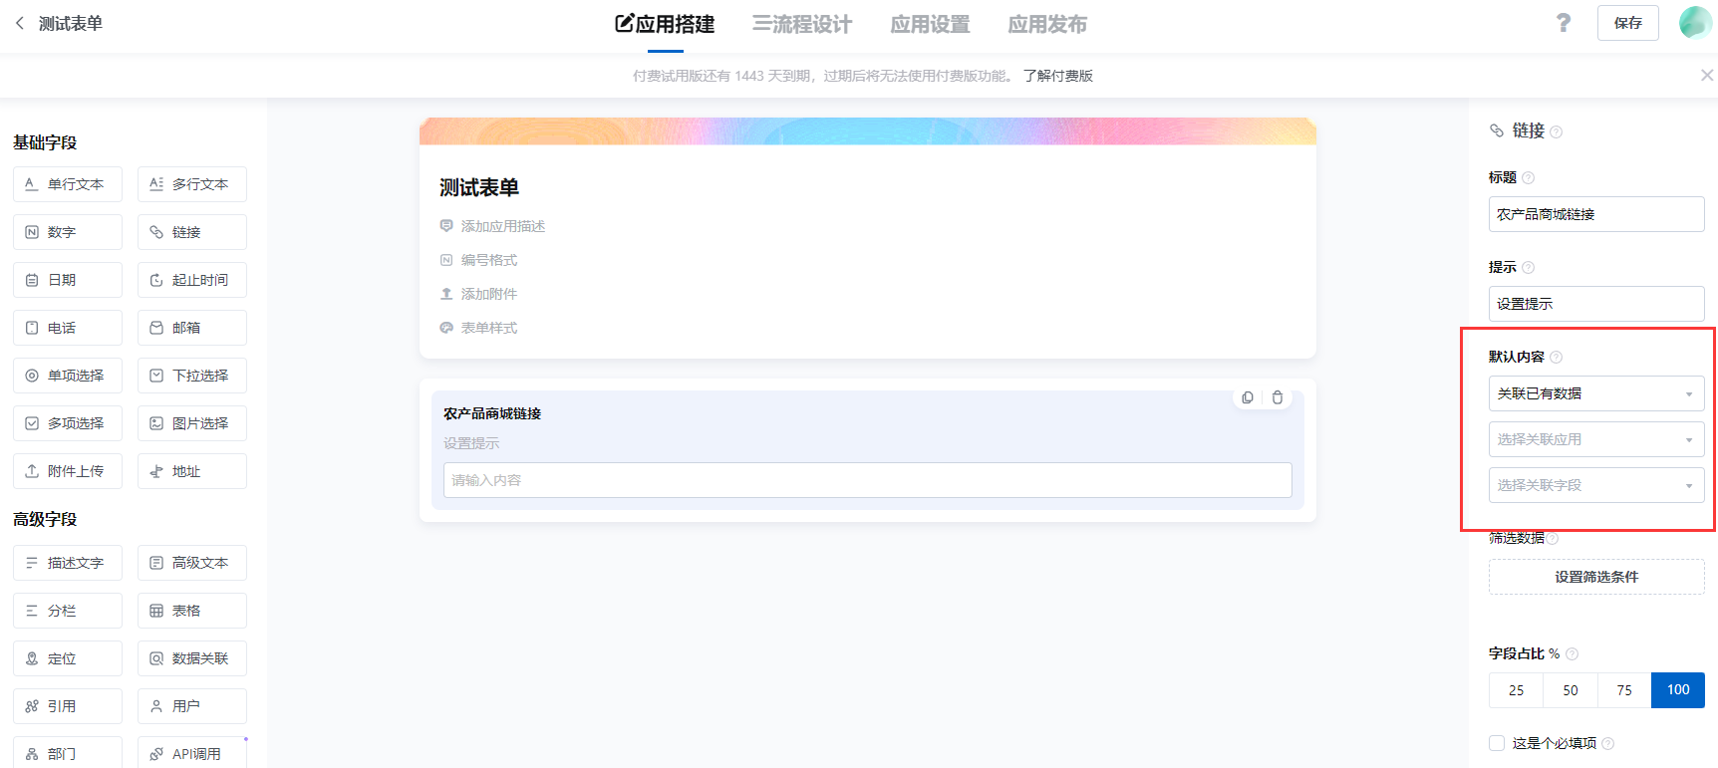The height and width of the screenshot is (768, 1718).
Task: Add a 分栏 layout field
Action: click(x=68, y=611)
